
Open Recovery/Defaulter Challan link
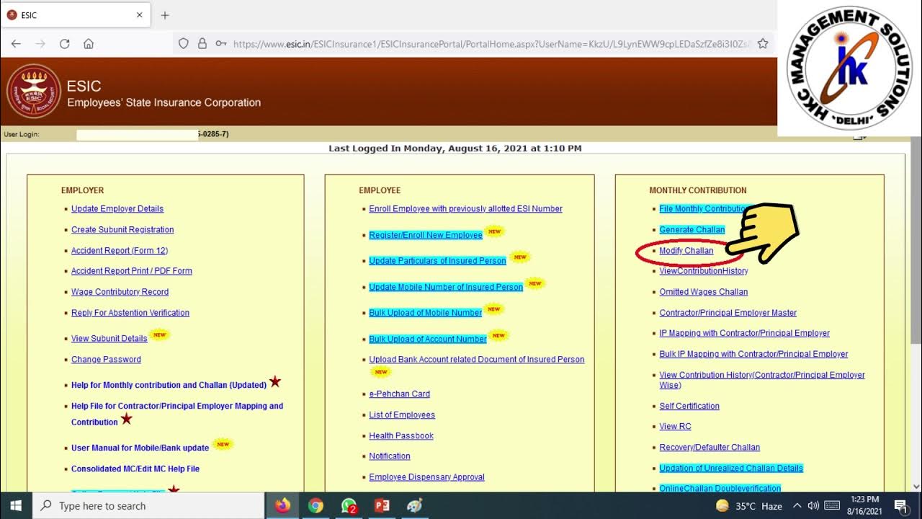710,448
